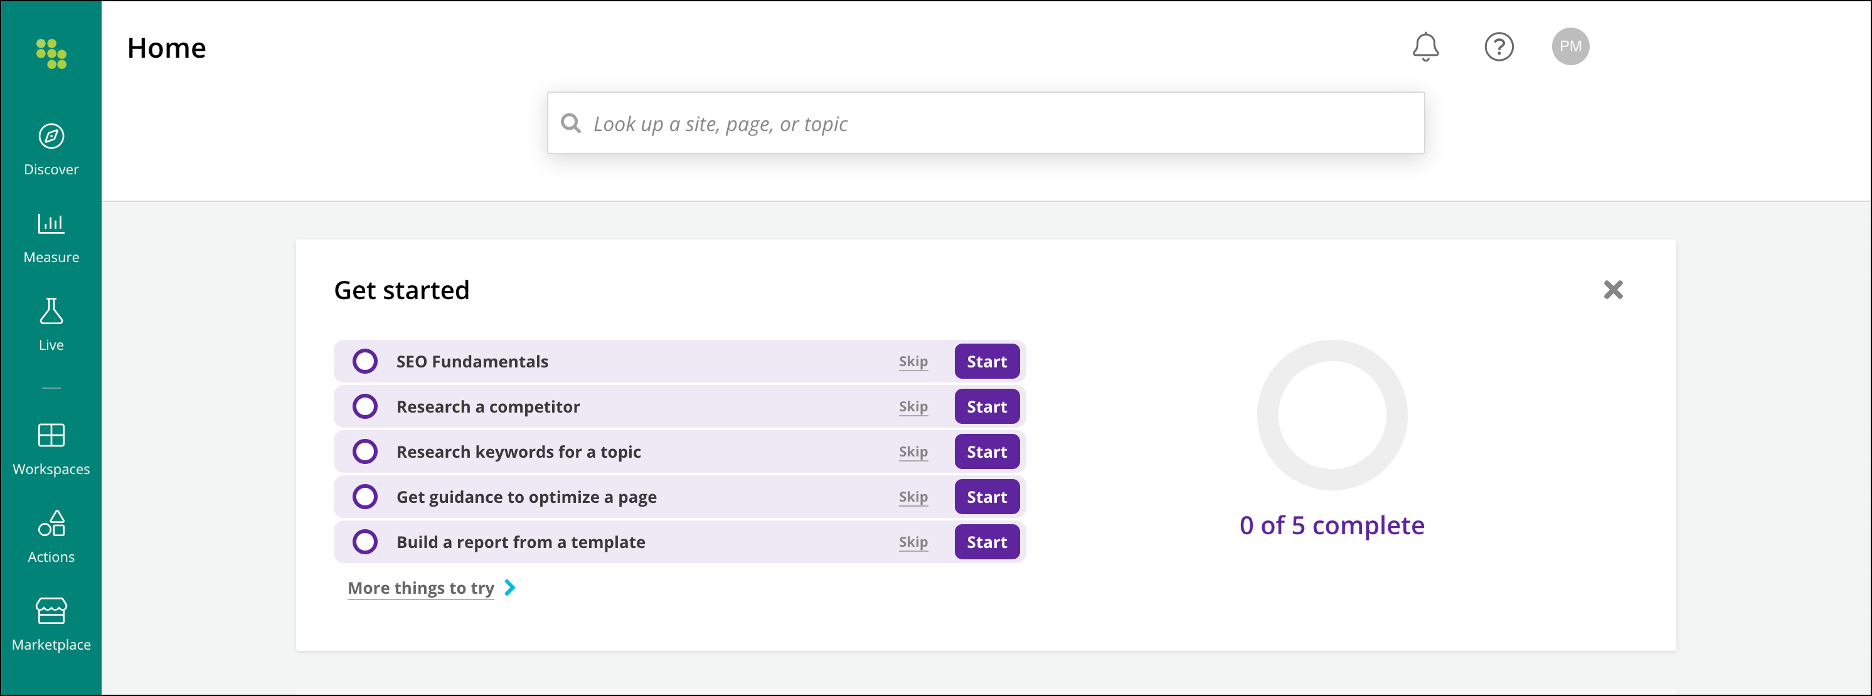
Task: Open the Discover compass icon
Action: (x=51, y=136)
